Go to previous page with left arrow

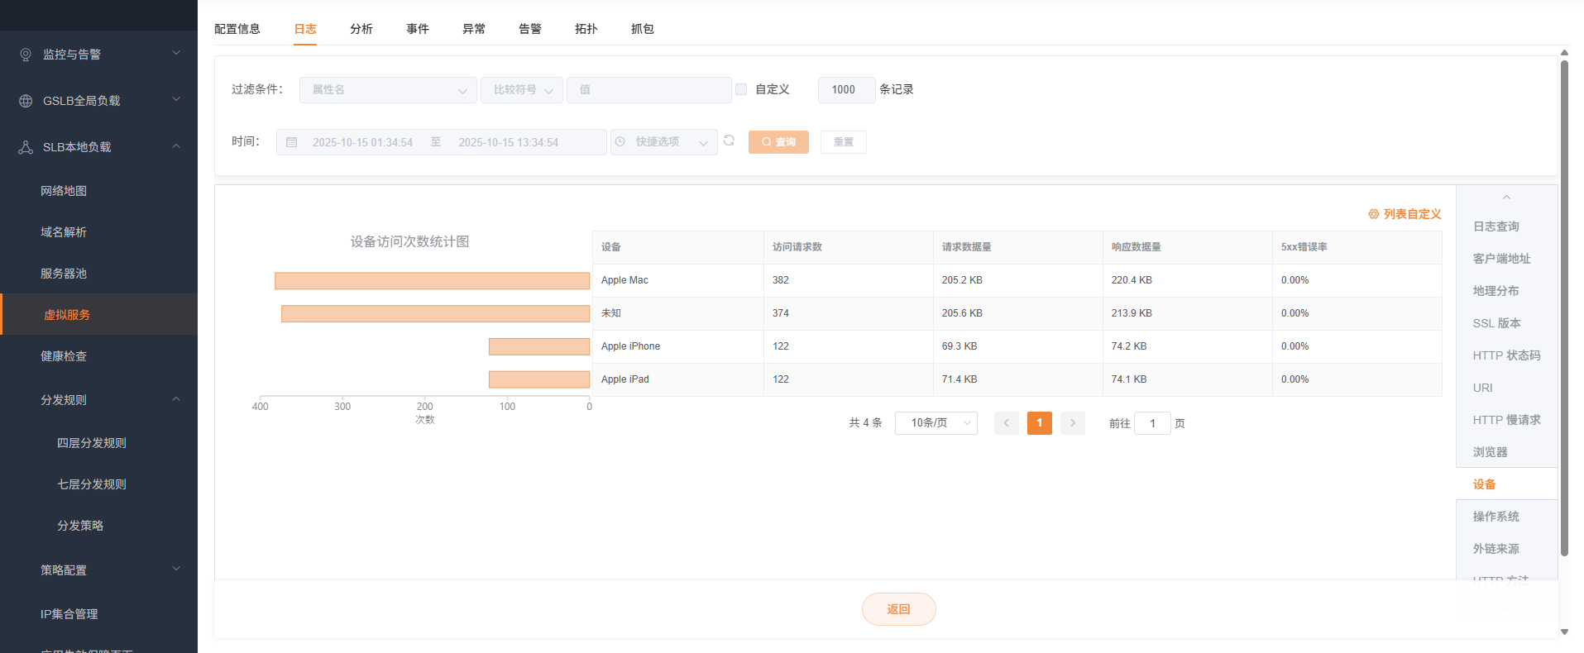(1006, 423)
